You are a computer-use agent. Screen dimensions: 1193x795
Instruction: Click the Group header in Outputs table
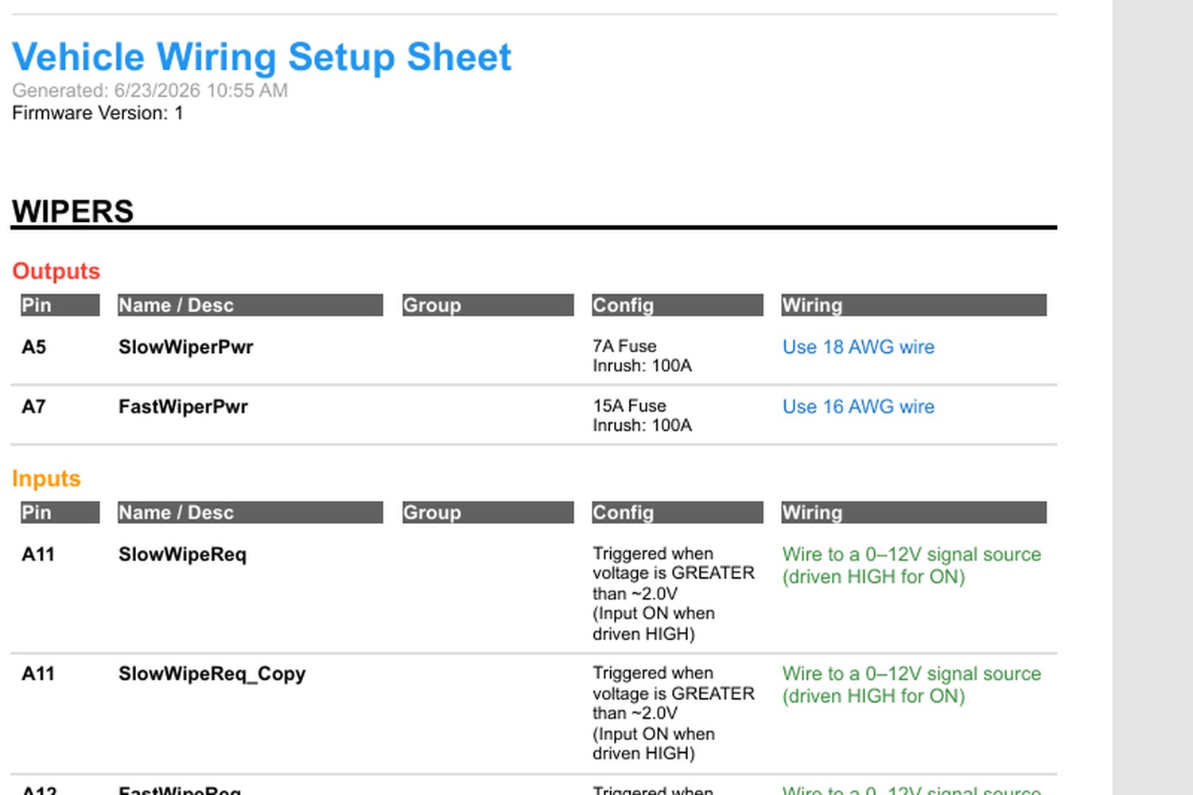point(488,305)
